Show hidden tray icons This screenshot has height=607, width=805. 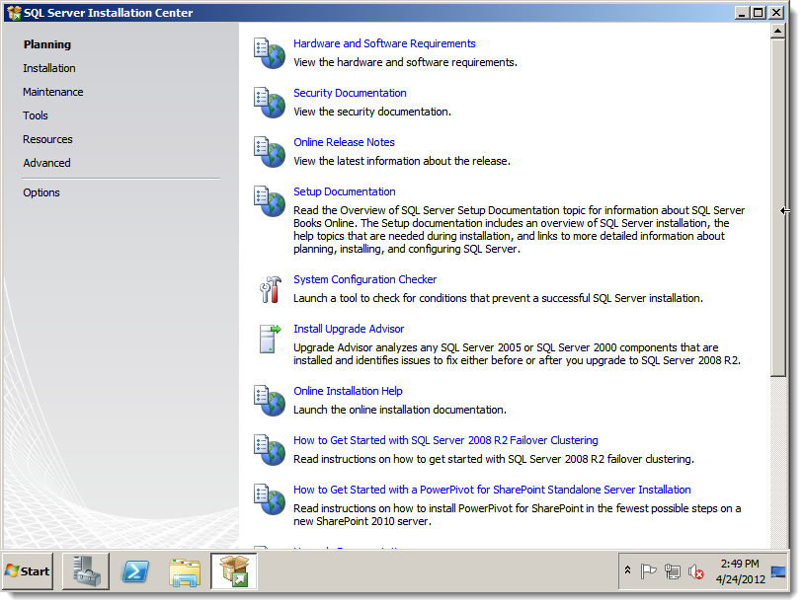tap(627, 570)
